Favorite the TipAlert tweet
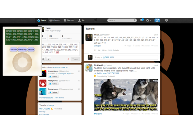The image size is (193, 133). coord(146,114)
